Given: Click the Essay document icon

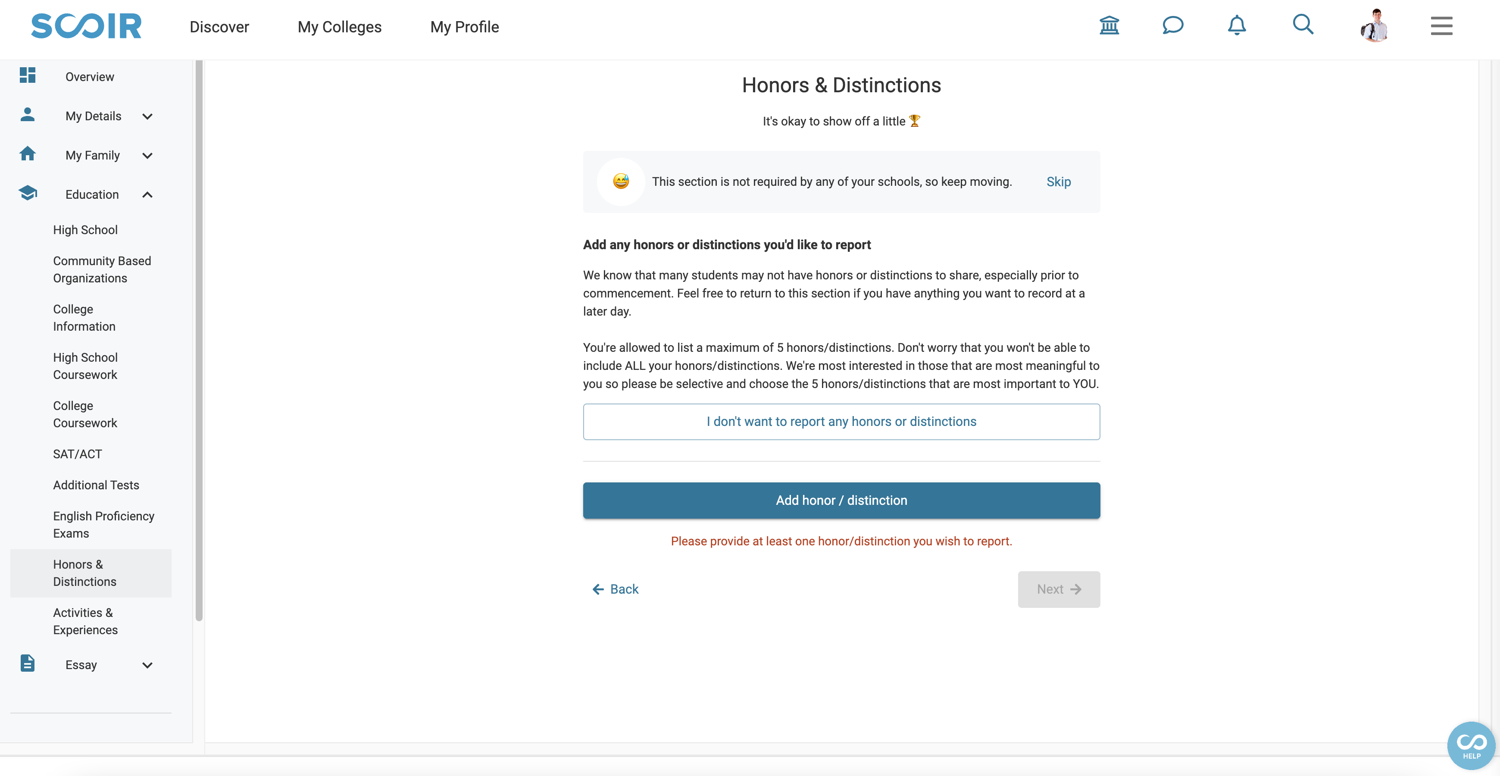Looking at the screenshot, I should pyautogui.click(x=27, y=663).
